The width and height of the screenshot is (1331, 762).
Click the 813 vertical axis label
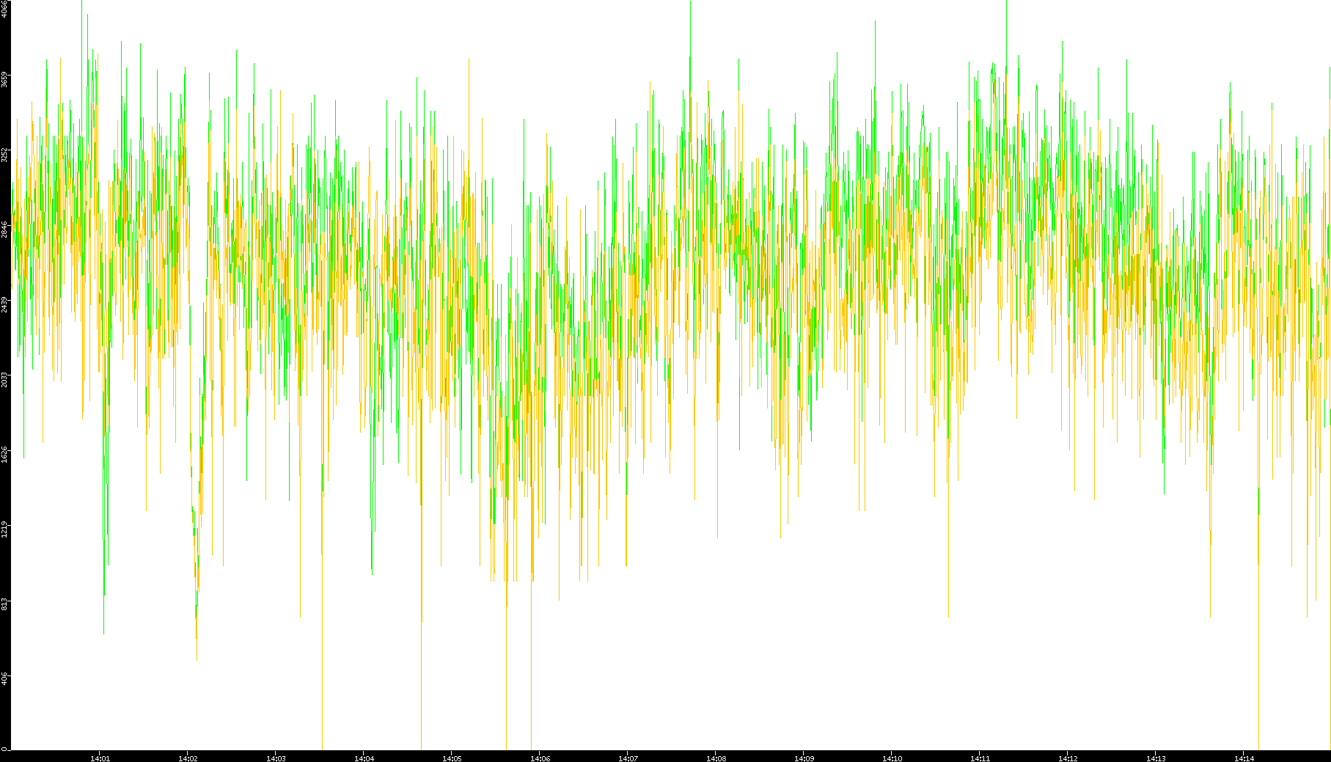click(x=5, y=603)
